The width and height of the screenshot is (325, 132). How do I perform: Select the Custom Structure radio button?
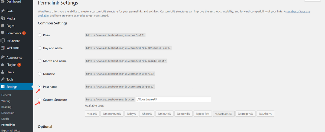[40, 99]
